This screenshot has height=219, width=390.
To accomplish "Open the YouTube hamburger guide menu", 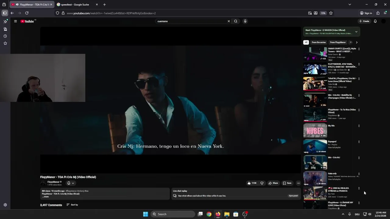I will (x=15, y=21).
